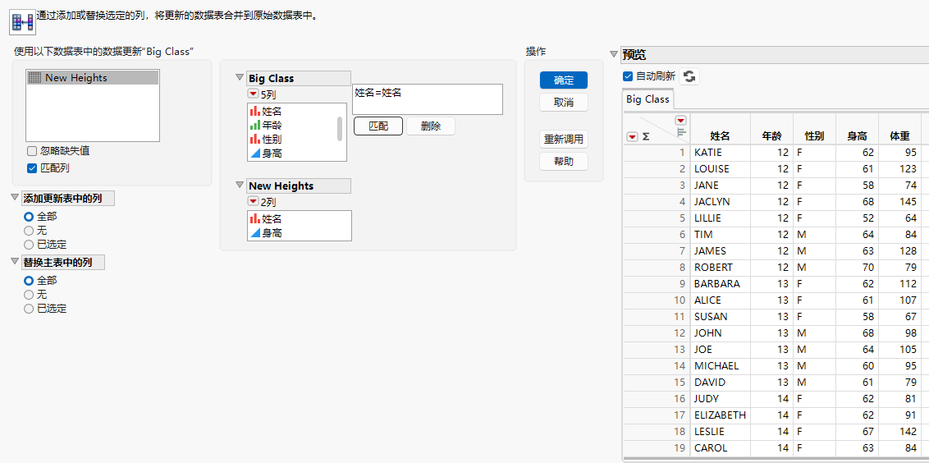
Task: Collapse the 预览 panel
Action: pyautogui.click(x=614, y=54)
